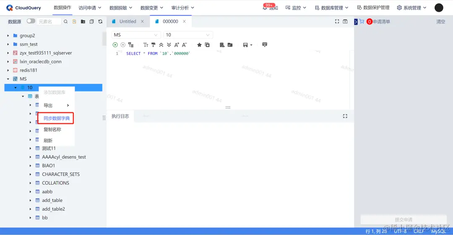453x235 pixels.
Task: Expand the add_table2 table node
Action: 30,209
